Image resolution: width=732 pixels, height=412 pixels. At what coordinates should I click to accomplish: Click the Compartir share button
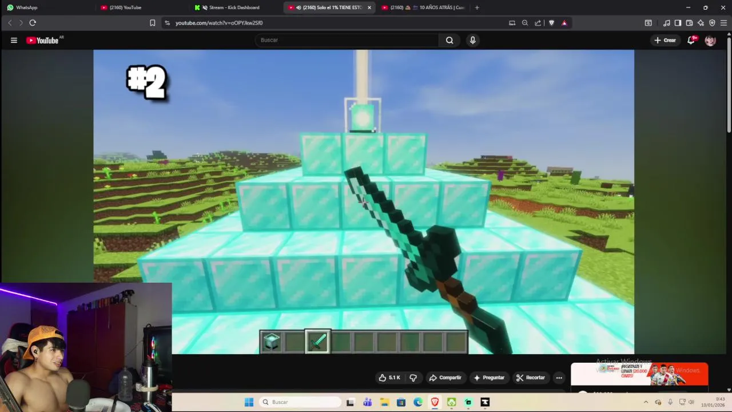tap(445, 378)
